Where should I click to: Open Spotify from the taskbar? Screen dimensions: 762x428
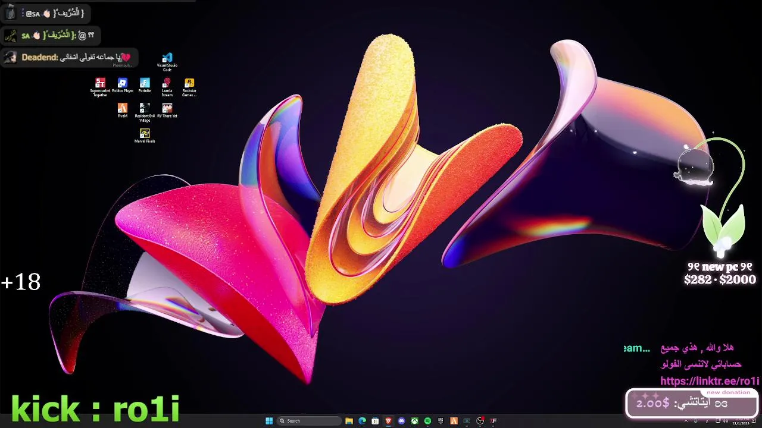coord(427,421)
